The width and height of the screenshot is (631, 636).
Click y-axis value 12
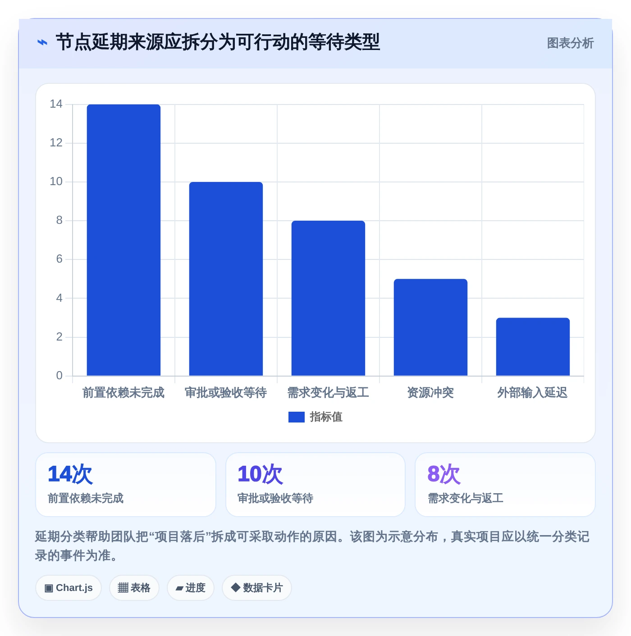[x=56, y=143]
